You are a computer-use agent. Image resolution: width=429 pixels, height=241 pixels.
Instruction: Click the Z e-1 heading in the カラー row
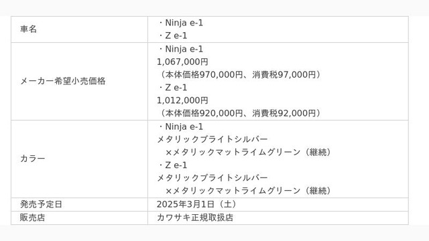click(x=173, y=165)
